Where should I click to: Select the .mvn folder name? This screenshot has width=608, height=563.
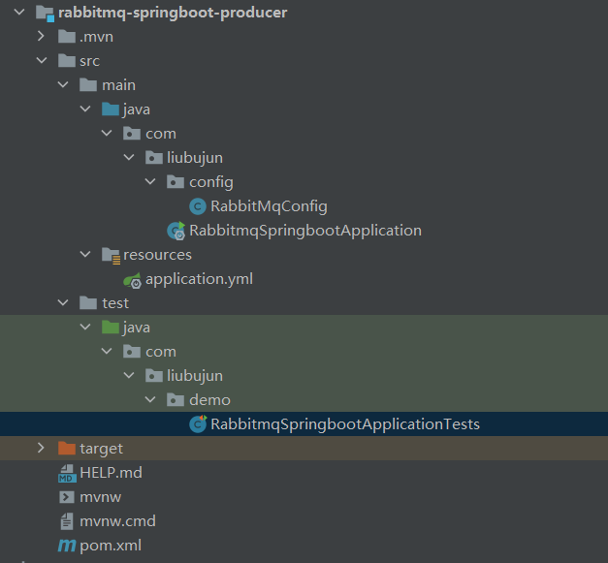(x=96, y=37)
